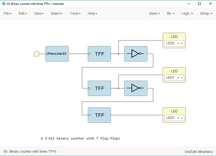This screenshot has width=216, height=156.
Task: Click the small yellow input block
Action: [36, 54]
